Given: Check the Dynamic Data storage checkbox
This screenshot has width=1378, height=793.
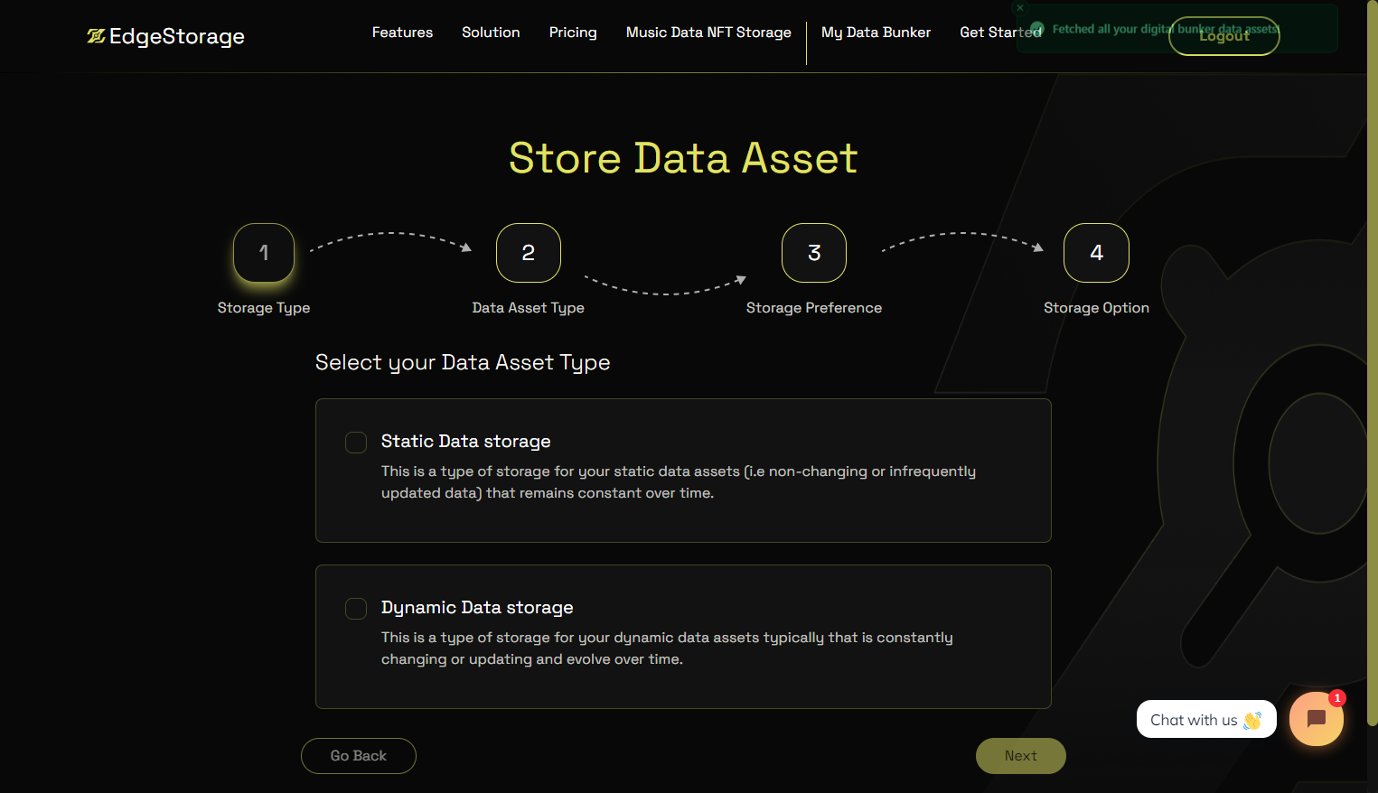Looking at the screenshot, I should tap(356, 608).
